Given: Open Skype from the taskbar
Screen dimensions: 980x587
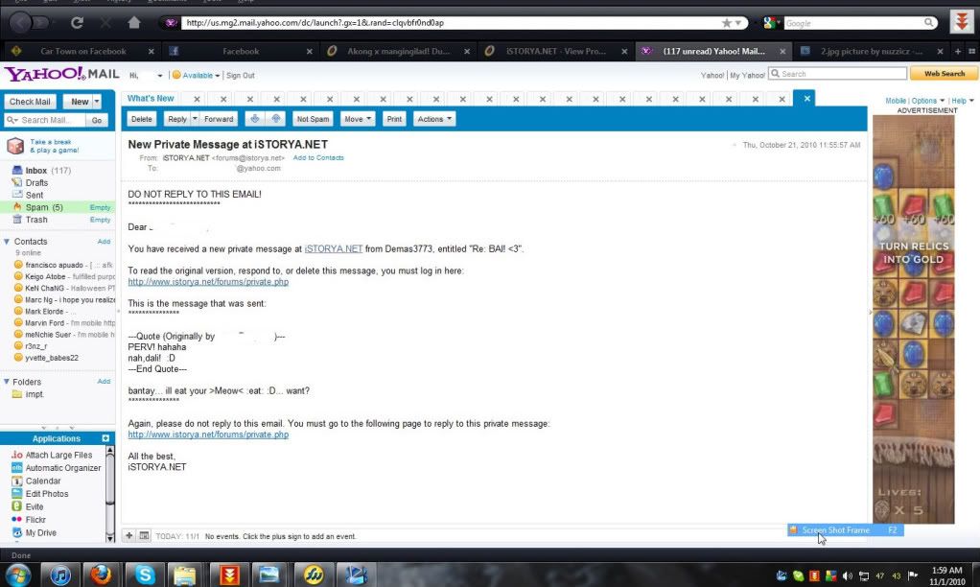Looking at the screenshot, I should tap(145, 575).
